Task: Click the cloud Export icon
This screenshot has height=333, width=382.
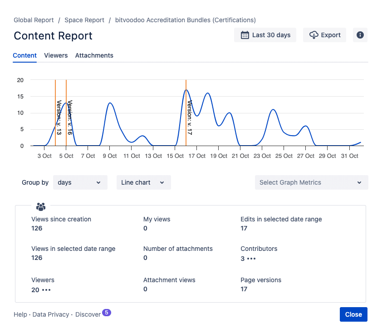Action: (314, 35)
